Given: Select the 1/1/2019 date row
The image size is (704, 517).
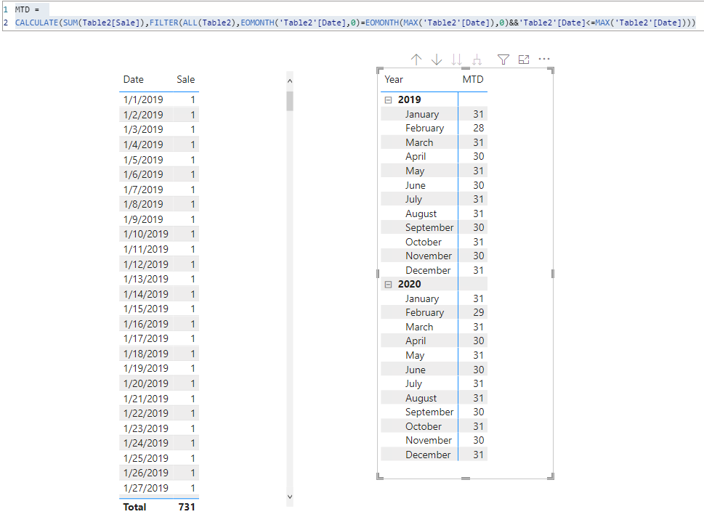Looking at the screenshot, I should pos(159,99).
